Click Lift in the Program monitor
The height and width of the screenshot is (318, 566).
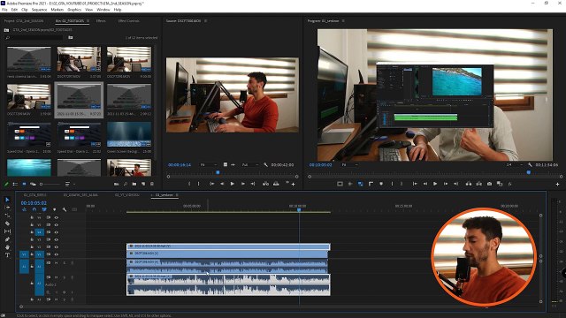click(469, 184)
